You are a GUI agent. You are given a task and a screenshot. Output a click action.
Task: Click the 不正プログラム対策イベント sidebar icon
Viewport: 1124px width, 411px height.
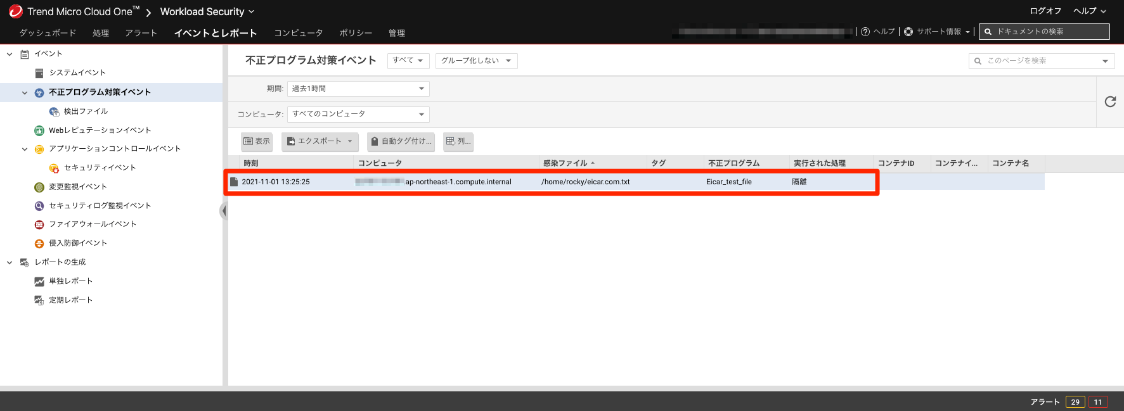[x=39, y=92]
